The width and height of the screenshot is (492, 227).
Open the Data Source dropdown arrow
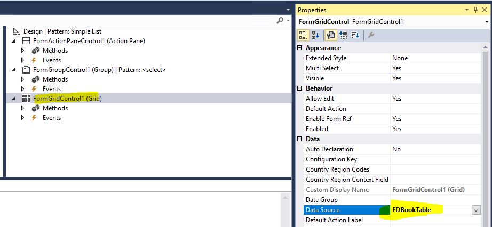point(475,210)
